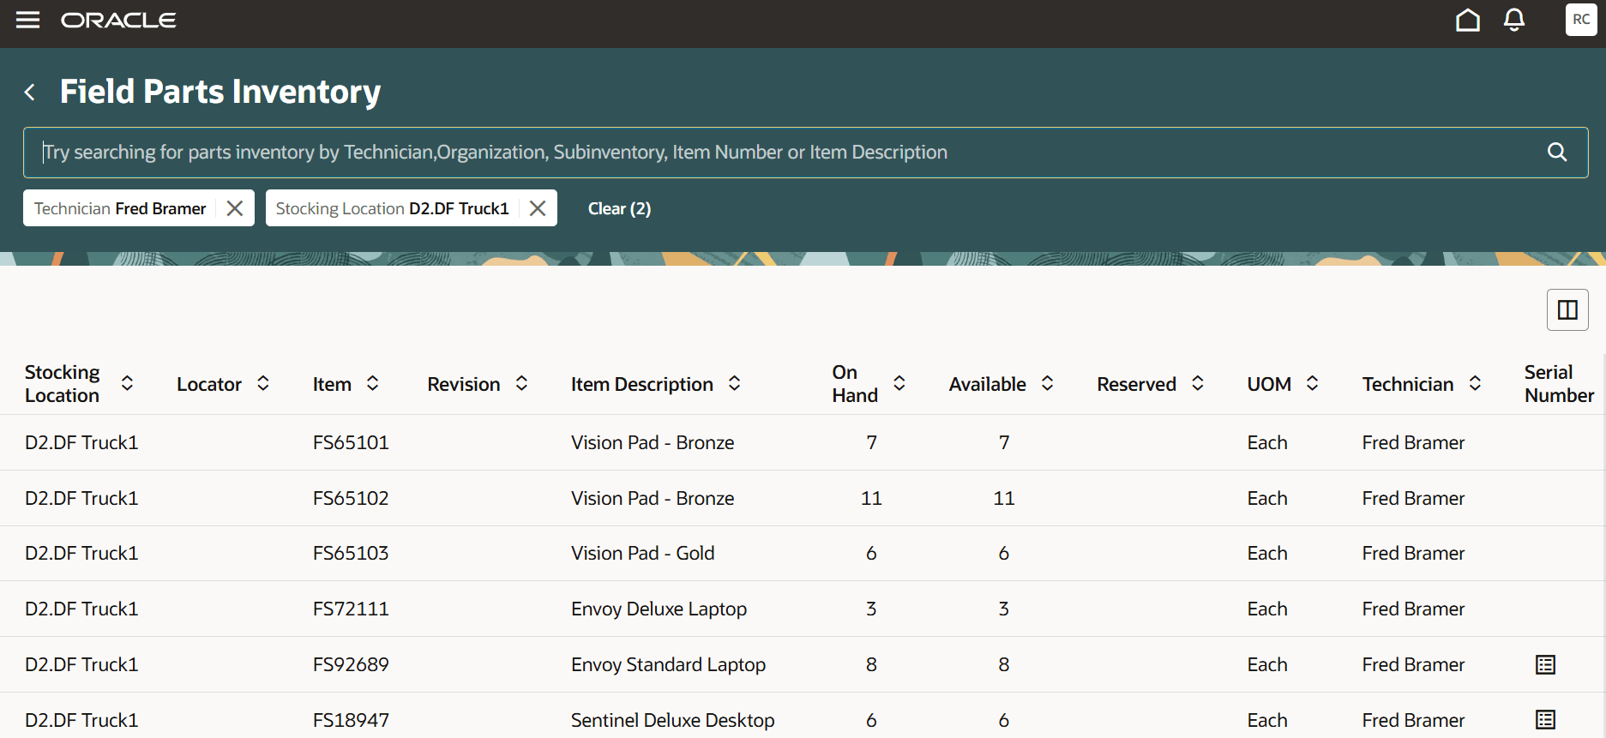Screen dimensions: 1606x738
Task: Click On Hand value 11 for FS65102
Action: coord(871,498)
